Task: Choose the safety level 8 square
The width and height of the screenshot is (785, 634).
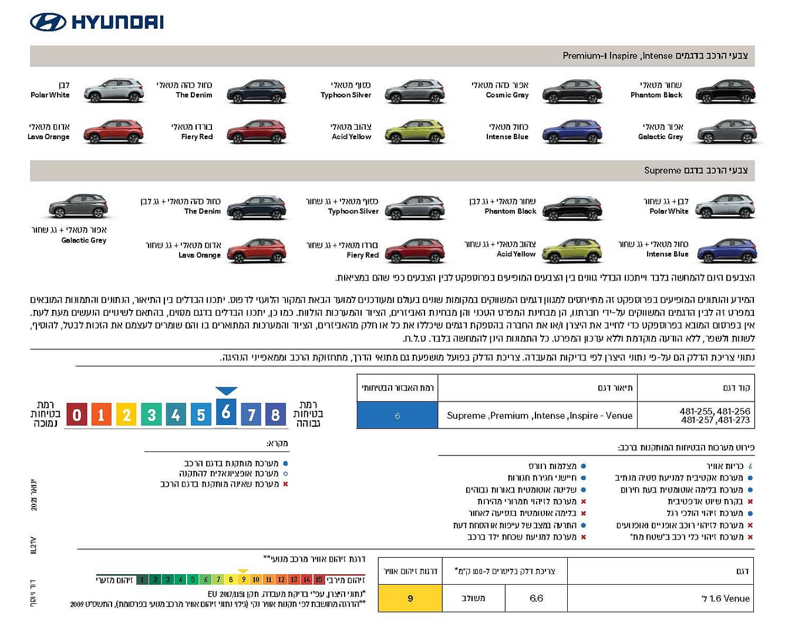Action: 275,414
